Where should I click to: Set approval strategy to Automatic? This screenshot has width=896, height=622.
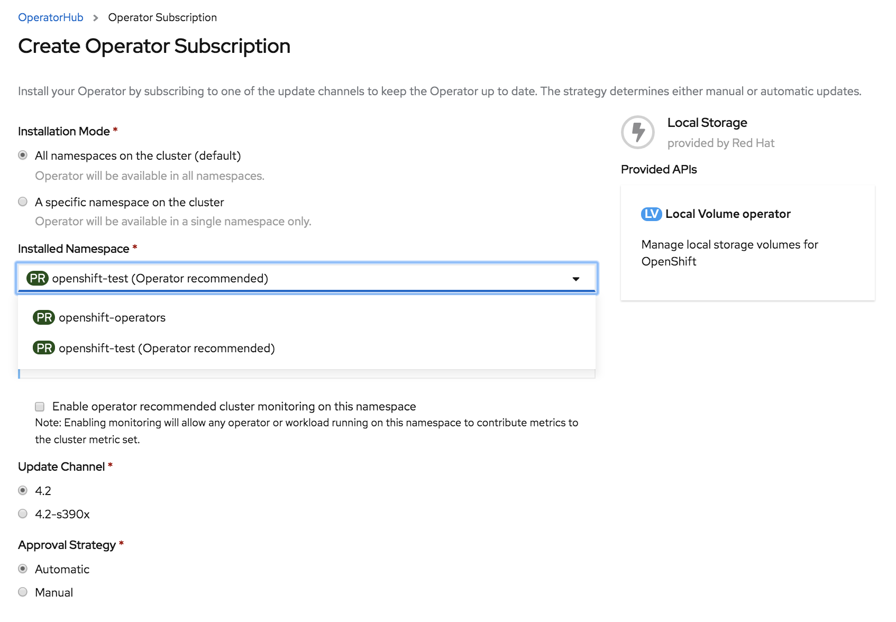coord(23,569)
